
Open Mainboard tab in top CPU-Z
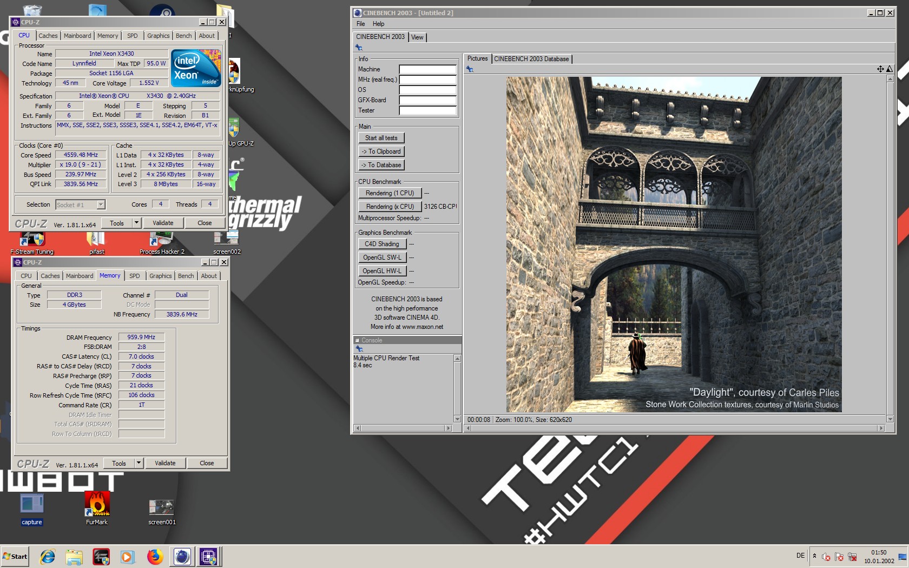click(77, 36)
